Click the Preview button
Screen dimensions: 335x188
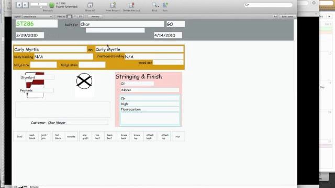point(95,16)
